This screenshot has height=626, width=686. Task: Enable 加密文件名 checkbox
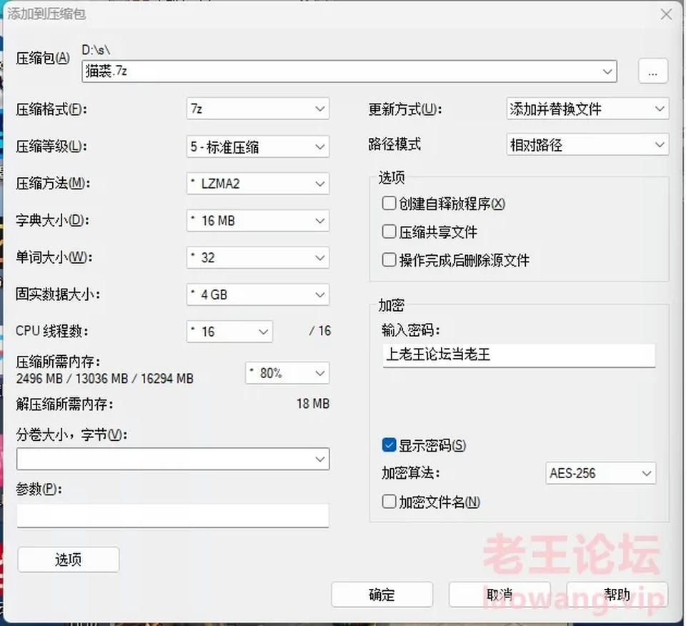tap(389, 502)
